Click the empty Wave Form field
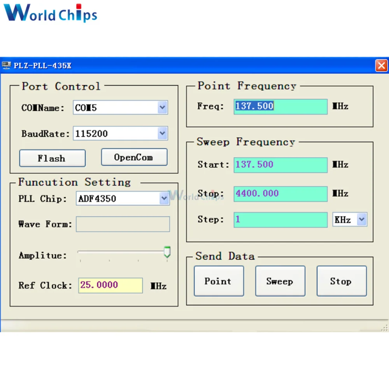This screenshot has width=389, height=389. tap(123, 224)
